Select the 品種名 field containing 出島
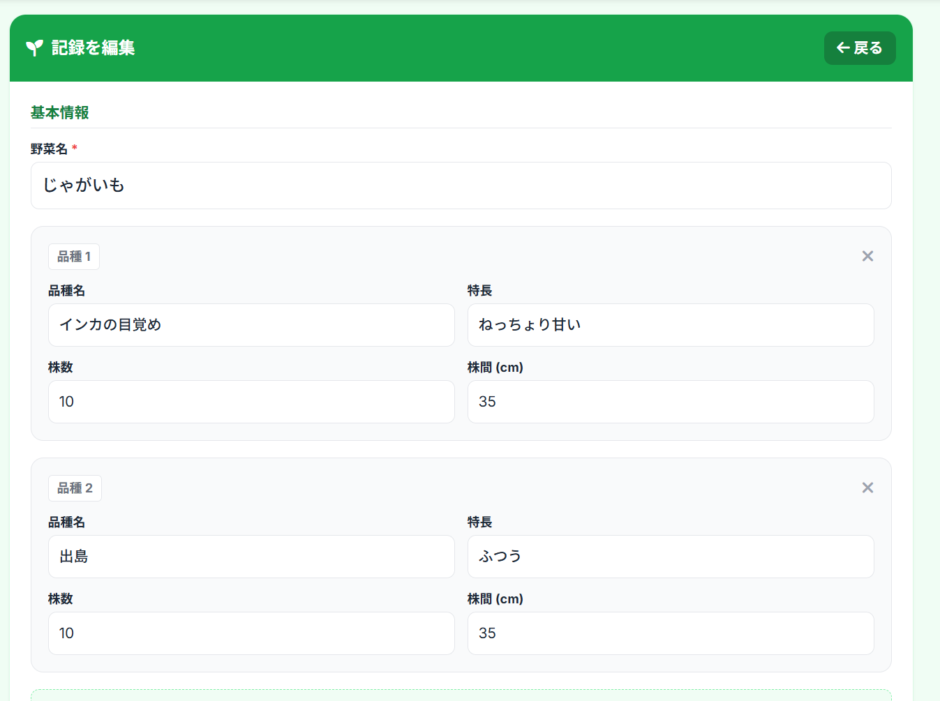The width and height of the screenshot is (940, 701). pos(251,557)
